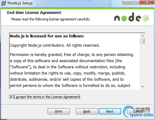Cancel the Node.js installation
This screenshot has height=120, width=155.
pos(138,111)
